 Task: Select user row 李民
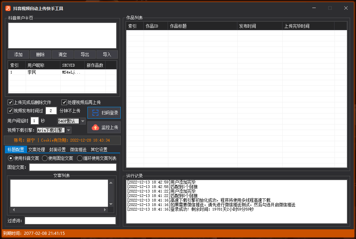click(62, 72)
